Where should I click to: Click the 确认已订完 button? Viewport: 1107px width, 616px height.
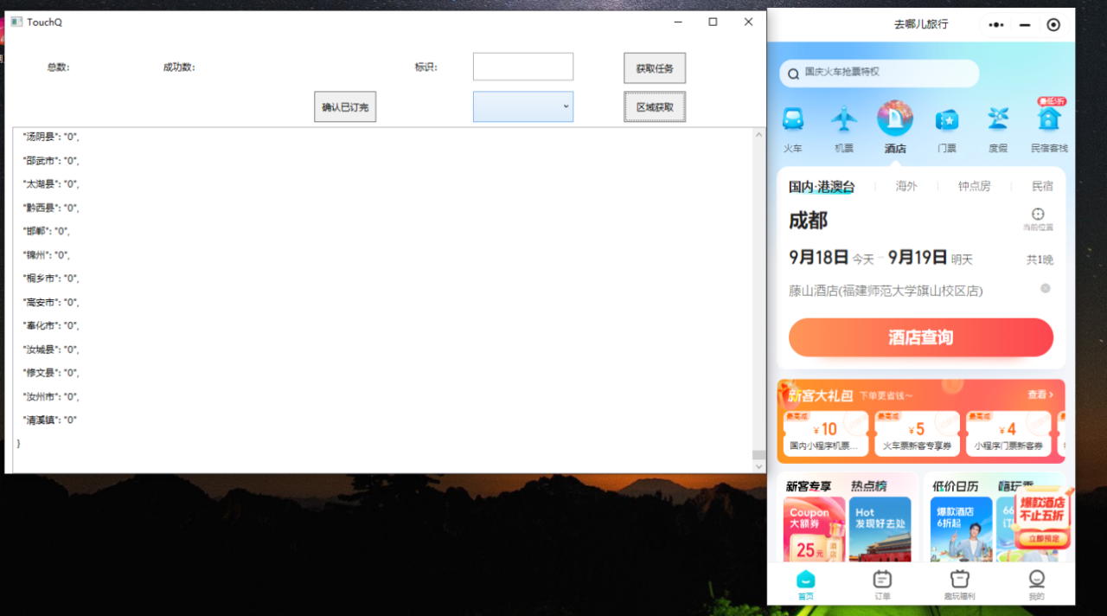[345, 107]
